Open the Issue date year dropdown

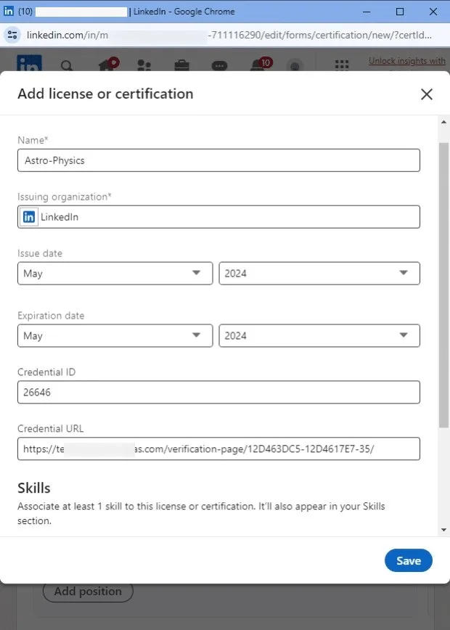319,273
